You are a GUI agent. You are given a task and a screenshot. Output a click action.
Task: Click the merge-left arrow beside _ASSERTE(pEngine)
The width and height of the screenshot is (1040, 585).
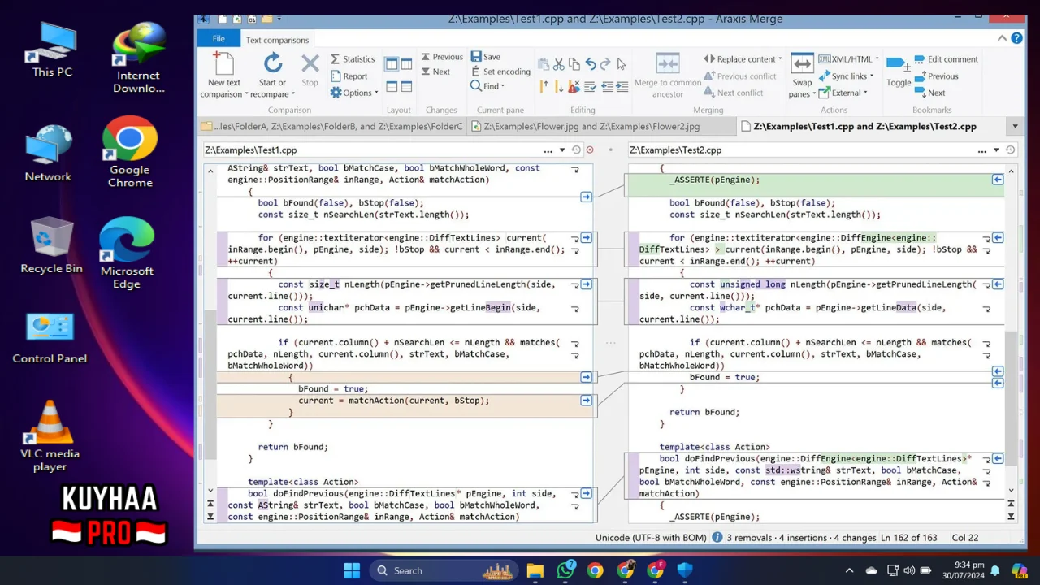pyautogui.click(x=998, y=180)
